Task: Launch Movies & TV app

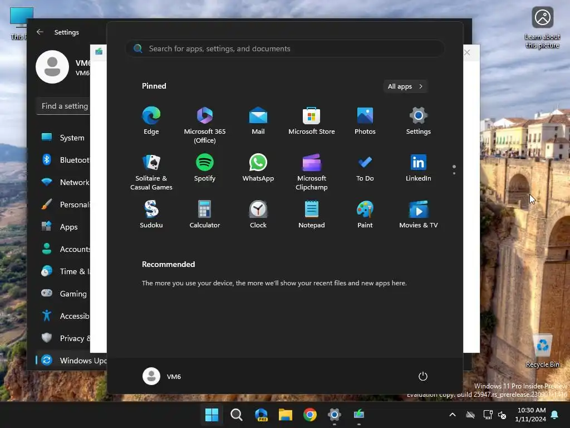Action: [419, 215]
